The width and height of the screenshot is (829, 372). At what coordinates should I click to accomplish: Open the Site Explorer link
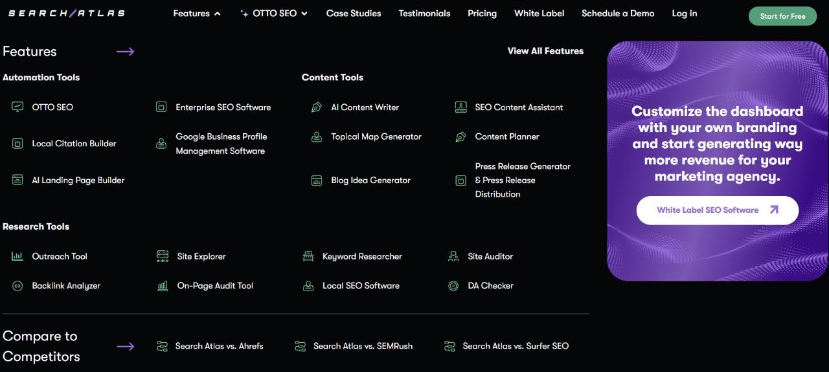point(201,256)
